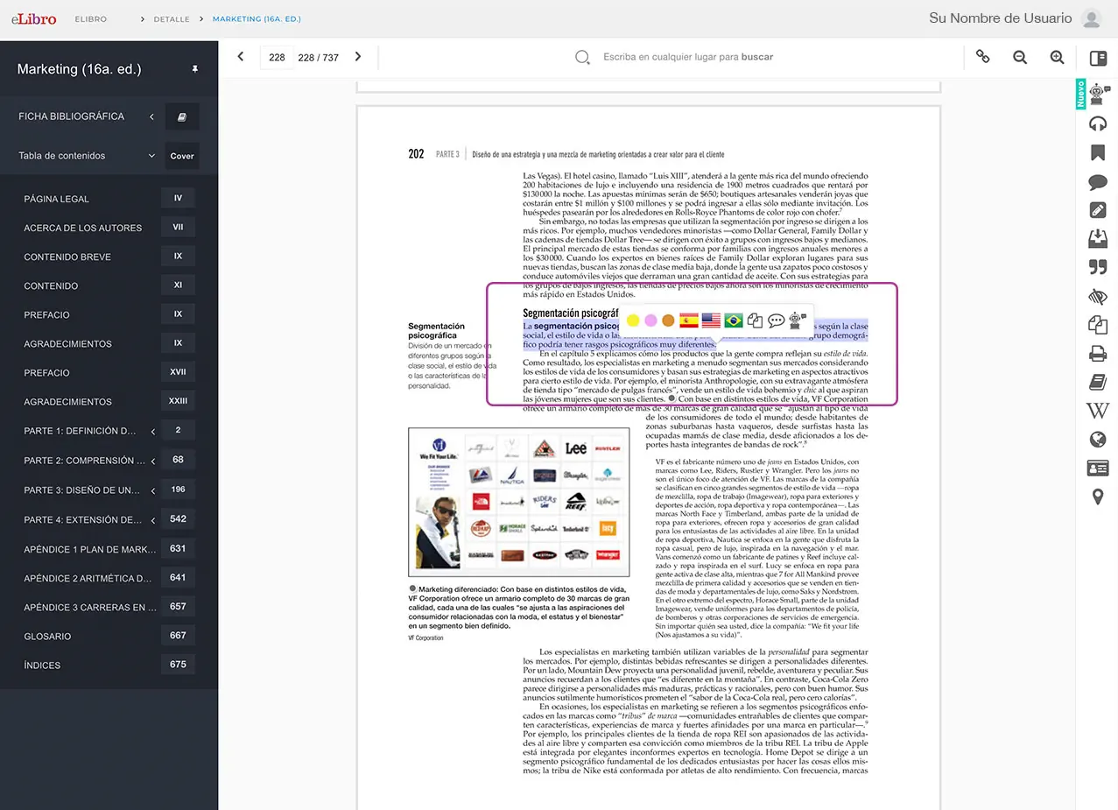Click the yellow highlight color circle
The image size is (1118, 810).
tap(633, 320)
